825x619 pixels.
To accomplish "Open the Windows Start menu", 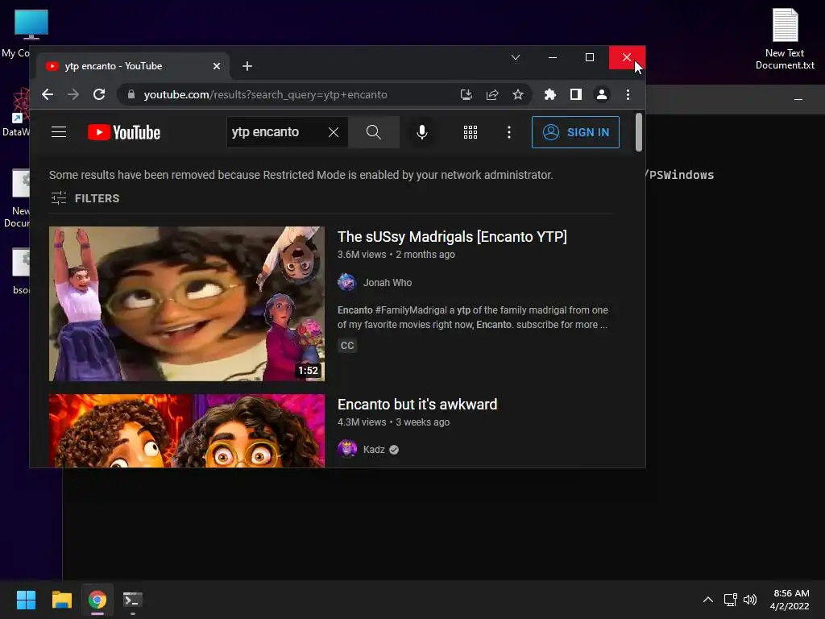I will (x=26, y=600).
